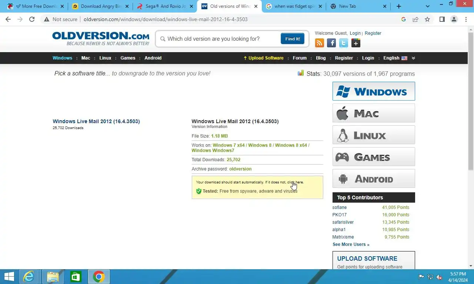Click the Find It! button
The width and height of the screenshot is (474, 284).
tap(293, 39)
